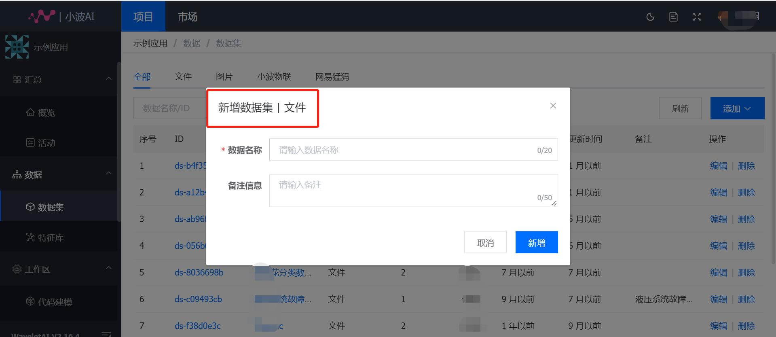Switch to the 市场 top tab
This screenshot has width=776, height=337.
(x=188, y=17)
